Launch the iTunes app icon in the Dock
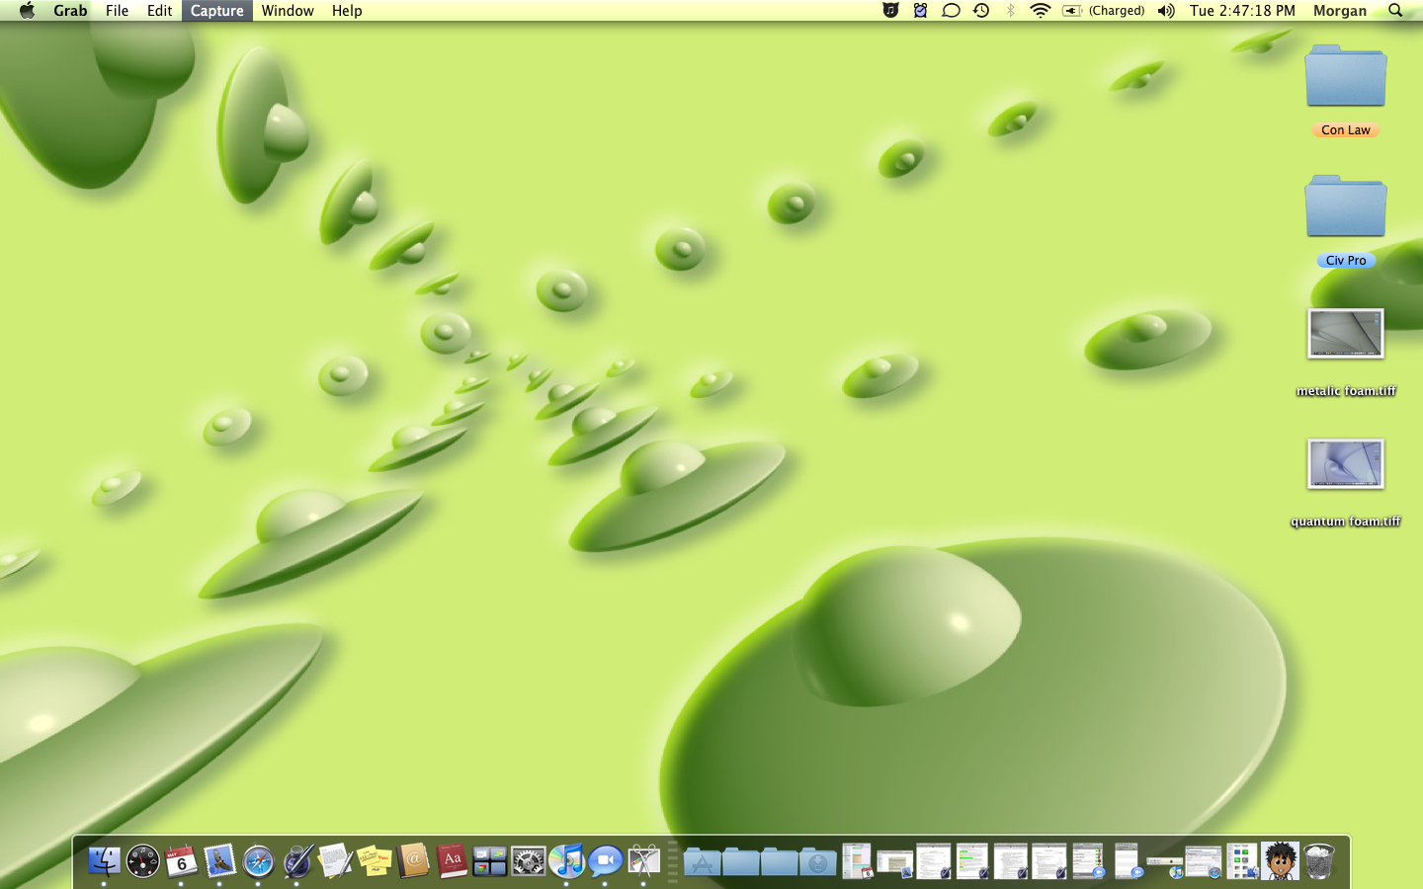Screen dimensions: 1423x889 point(567,861)
